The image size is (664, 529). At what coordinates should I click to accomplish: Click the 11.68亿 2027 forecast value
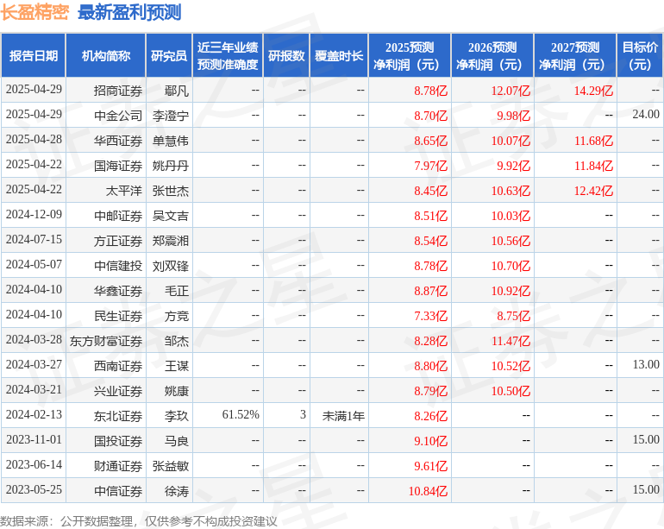(x=593, y=141)
